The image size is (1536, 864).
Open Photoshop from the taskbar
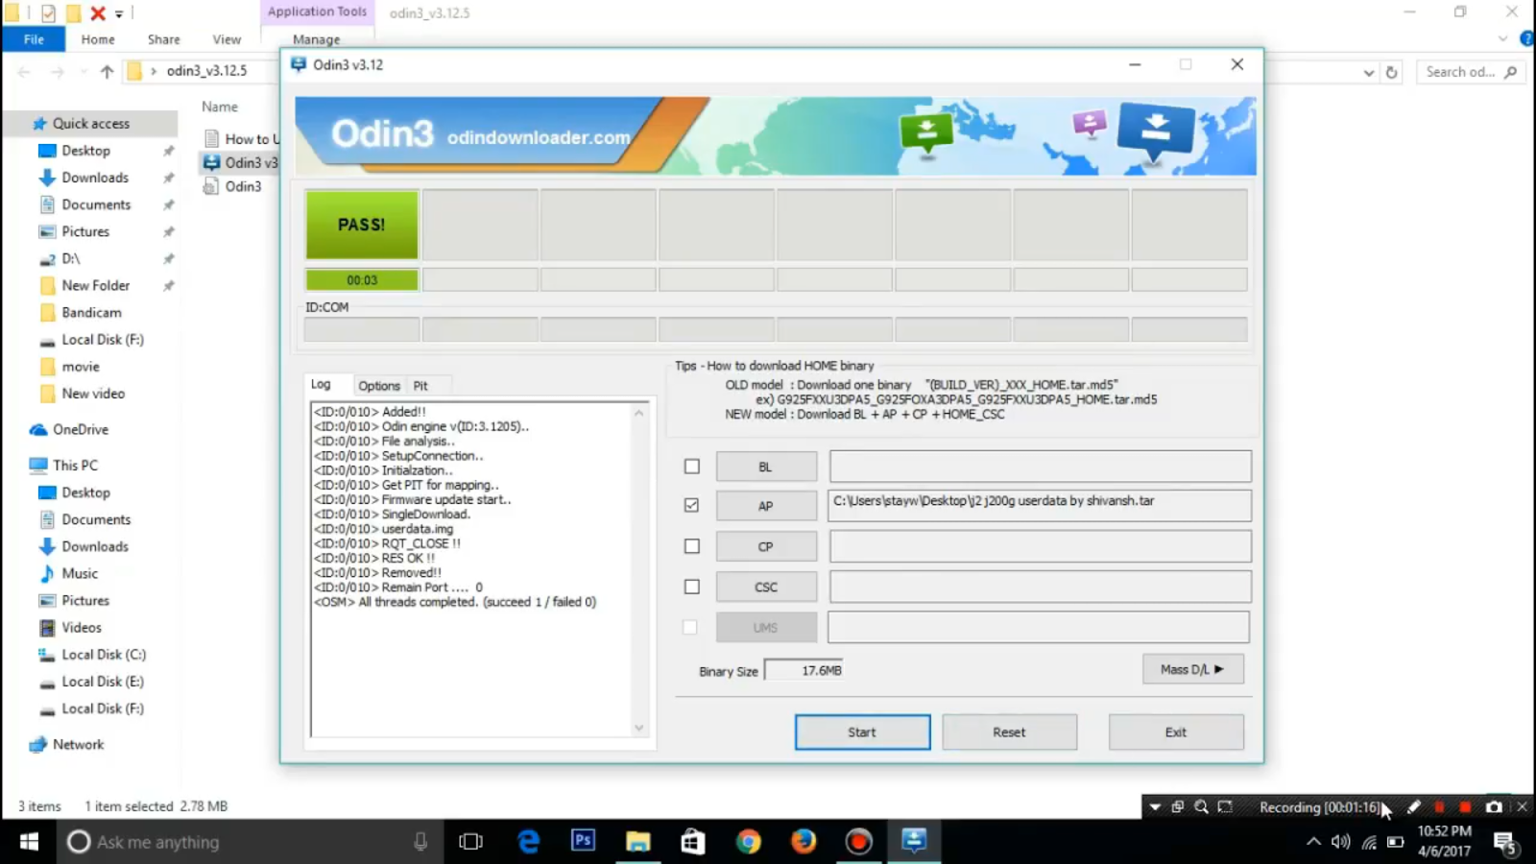(583, 842)
